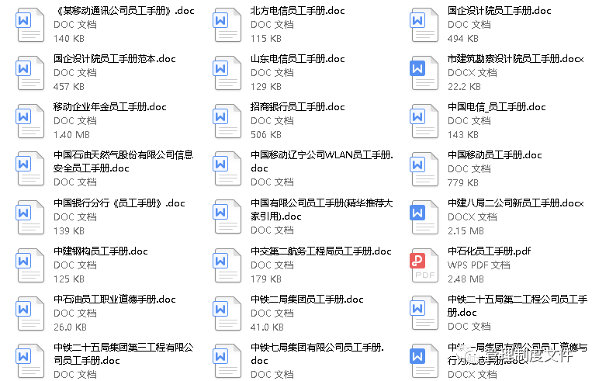Select file name 国企设计院员工手册范本.doc
The height and width of the screenshot is (381, 592).
pyautogui.click(x=114, y=58)
